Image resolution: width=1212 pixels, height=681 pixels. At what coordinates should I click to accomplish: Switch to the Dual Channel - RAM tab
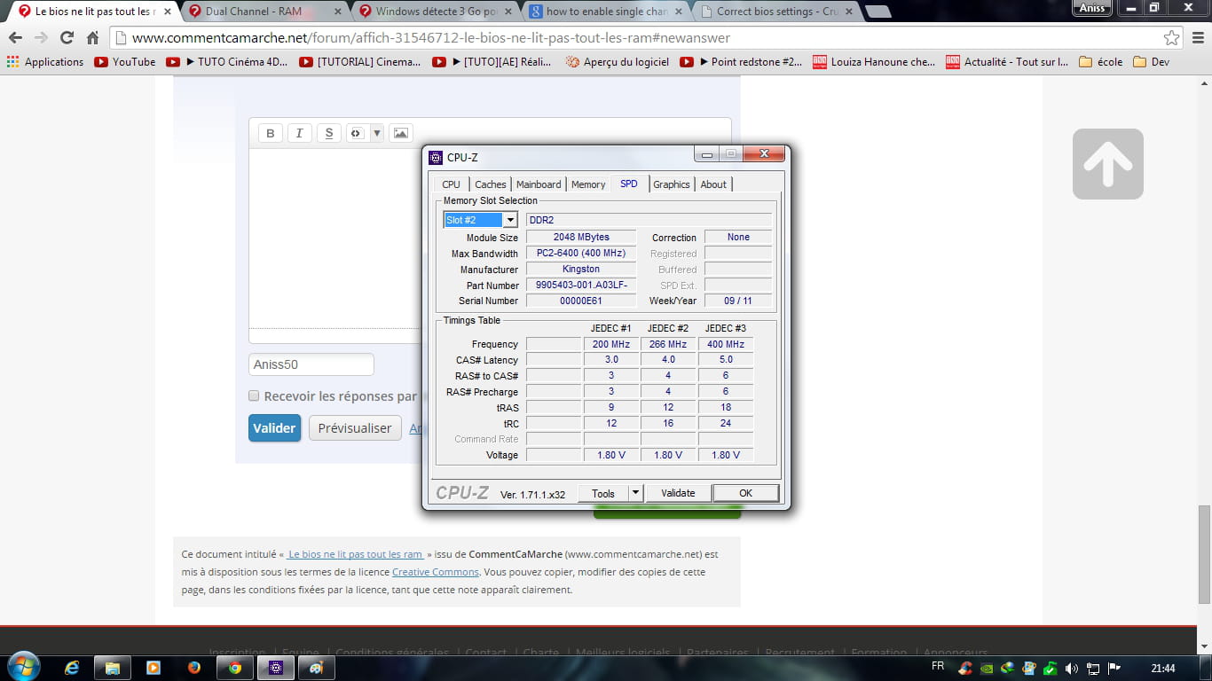click(x=264, y=12)
